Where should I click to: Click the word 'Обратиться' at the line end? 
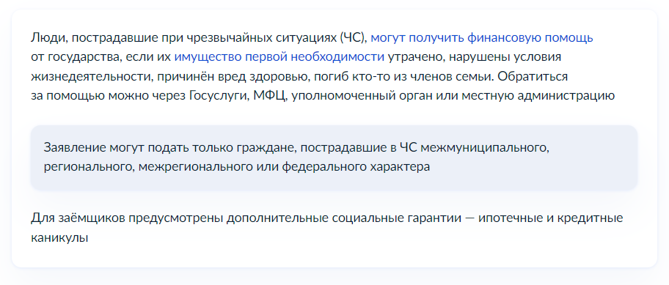tap(533, 77)
